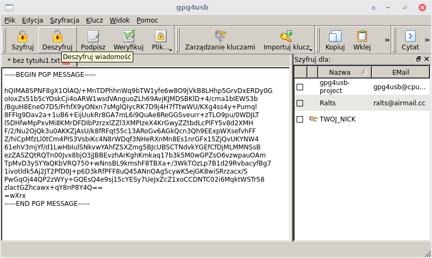Screen dimensions: 432x258
Task: Open the Pomoc menu
Action: pyautogui.click(x=147, y=20)
